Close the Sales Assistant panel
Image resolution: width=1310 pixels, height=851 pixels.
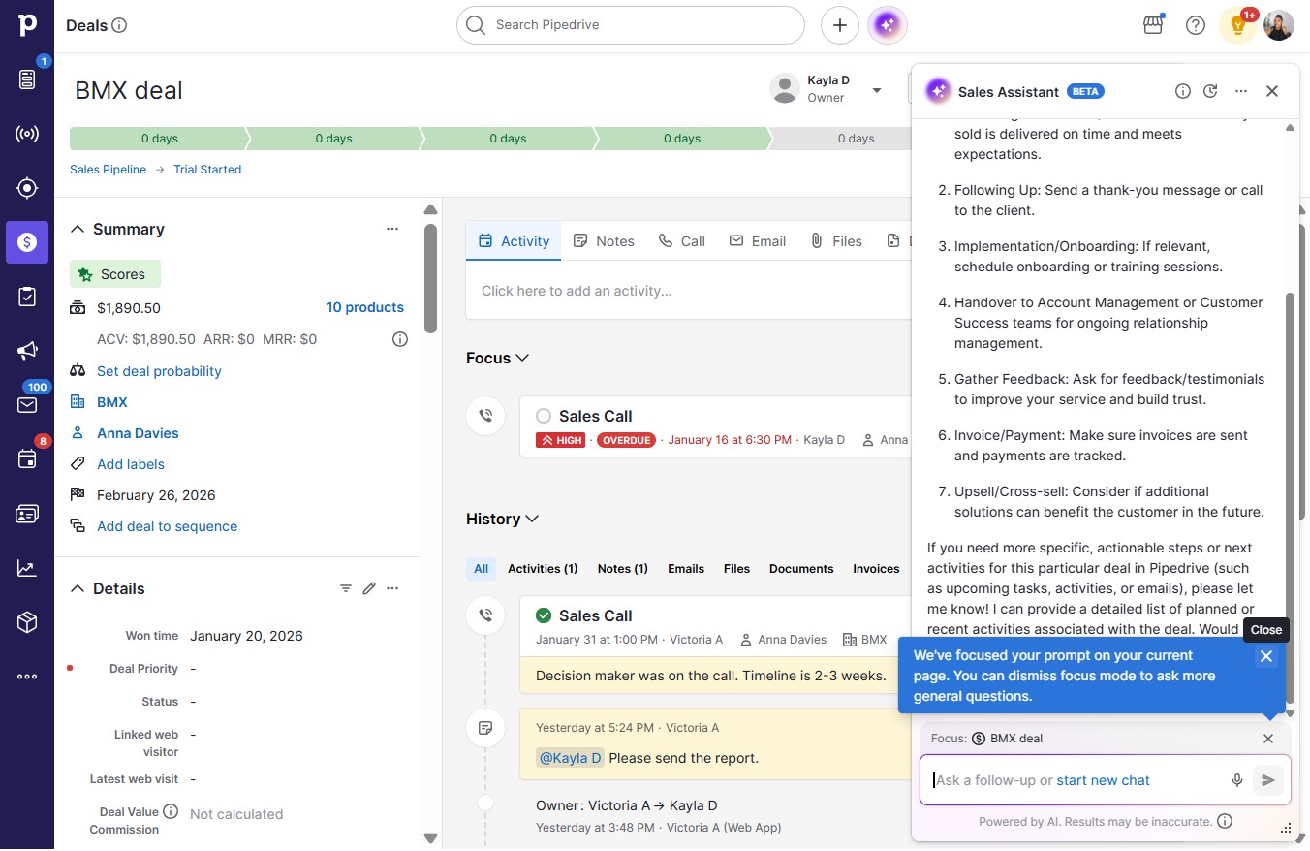(1272, 91)
